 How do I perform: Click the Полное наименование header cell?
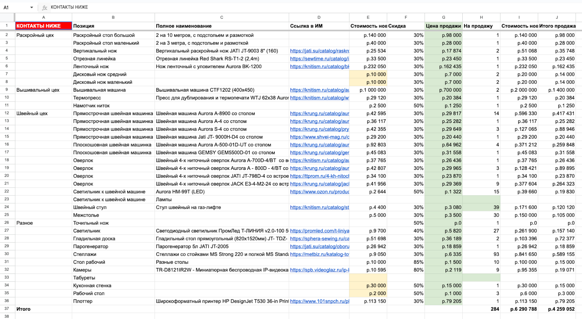222,26
